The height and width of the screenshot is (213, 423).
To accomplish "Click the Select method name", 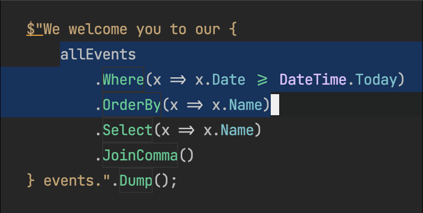I will point(127,130).
